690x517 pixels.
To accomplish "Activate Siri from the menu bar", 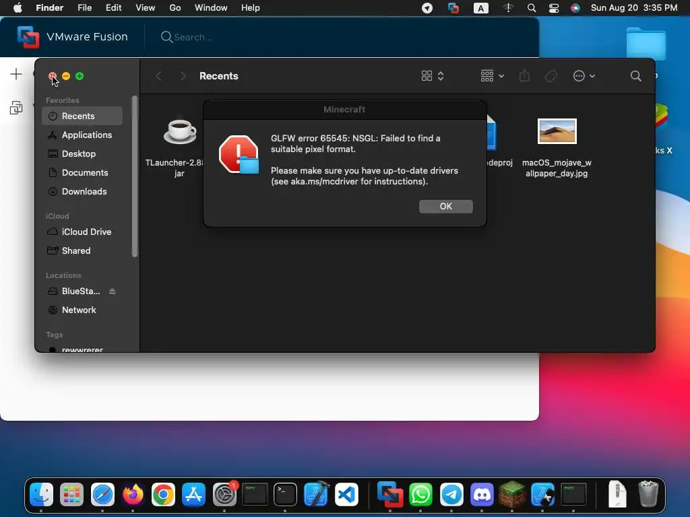I will pos(575,8).
